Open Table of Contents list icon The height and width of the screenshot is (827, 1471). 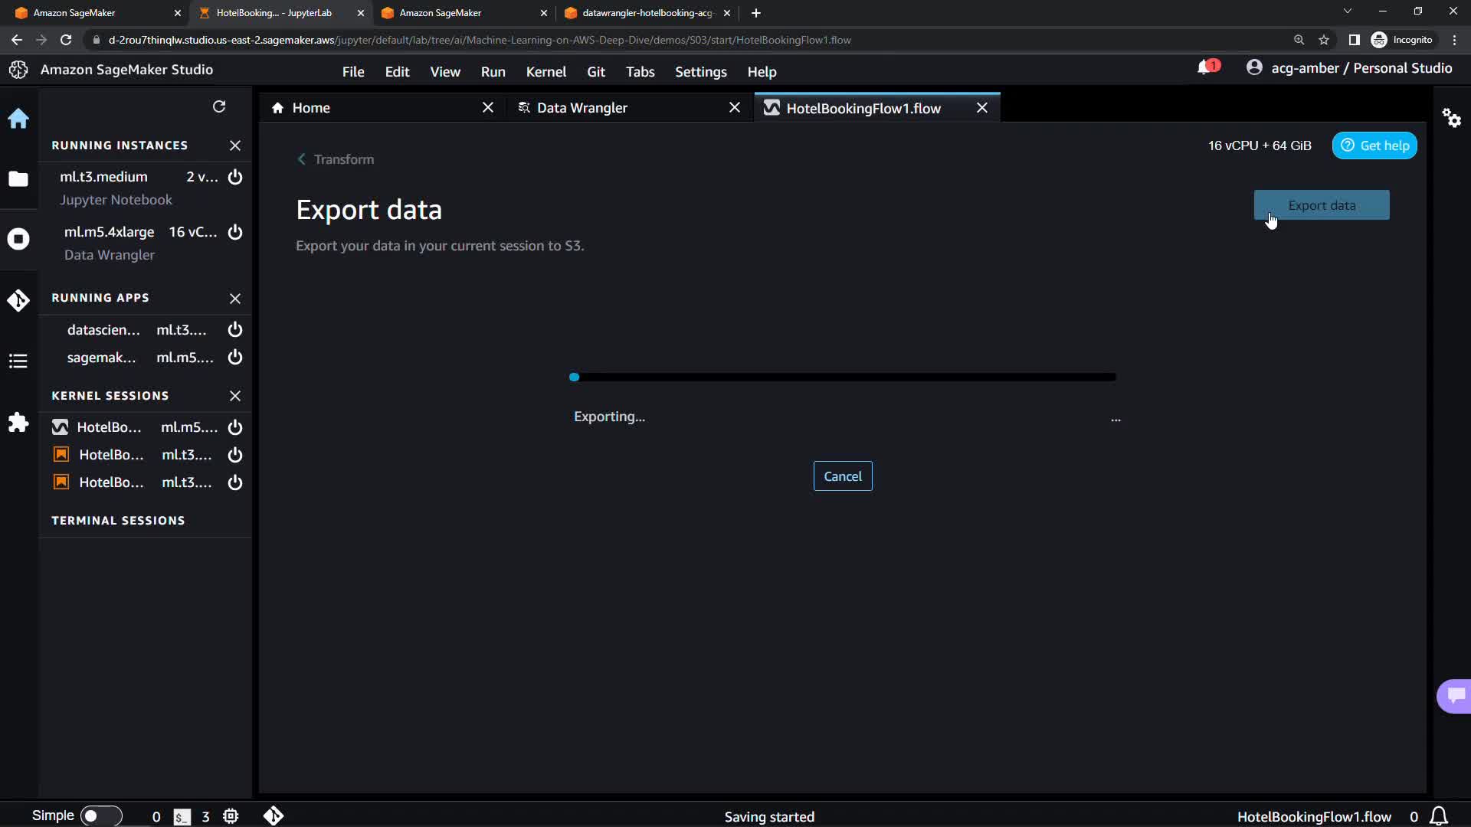tap(18, 361)
